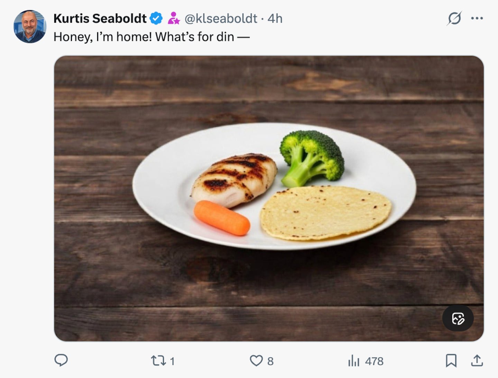The image size is (498, 378).
Task: Open the more options menu
Action: pyautogui.click(x=477, y=18)
